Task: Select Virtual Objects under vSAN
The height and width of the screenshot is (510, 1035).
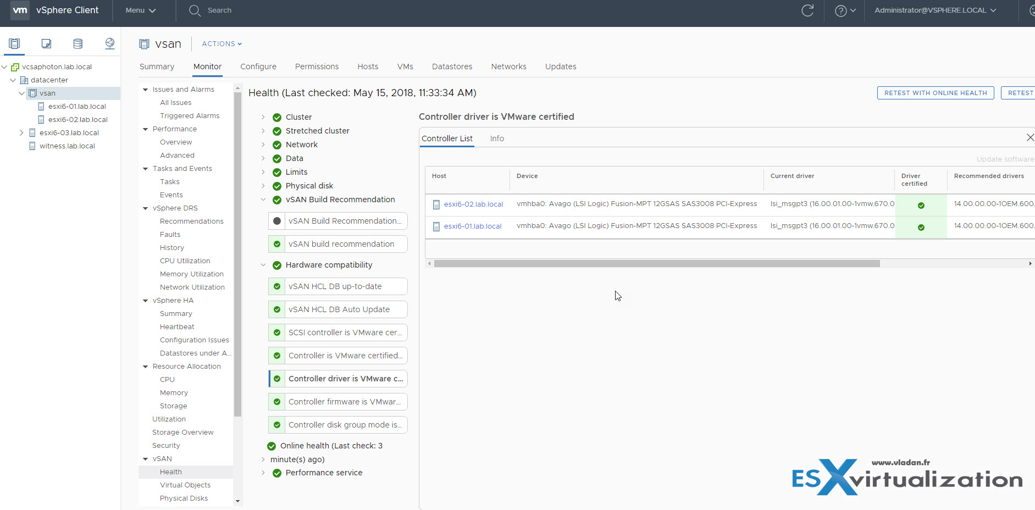Action: (185, 485)
